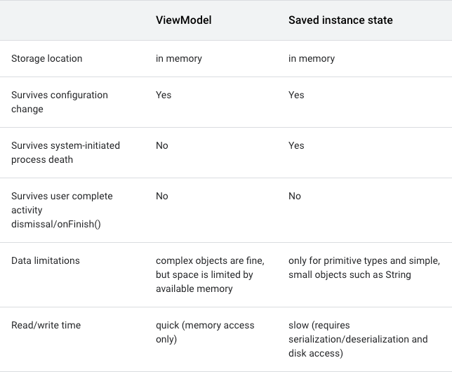Select the Storage location row label

coord(46,58)
